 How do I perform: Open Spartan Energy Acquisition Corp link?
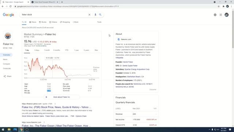pos(137,69)
